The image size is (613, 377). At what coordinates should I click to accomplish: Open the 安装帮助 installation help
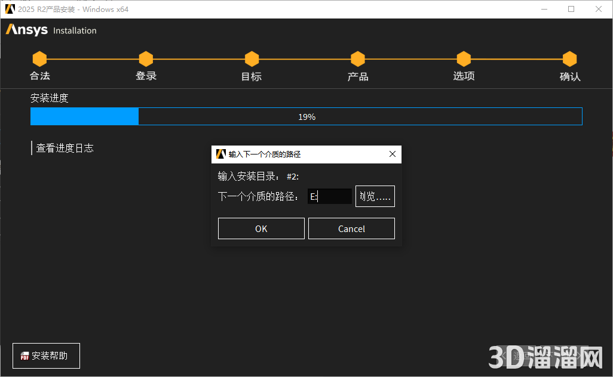[46, 355]
